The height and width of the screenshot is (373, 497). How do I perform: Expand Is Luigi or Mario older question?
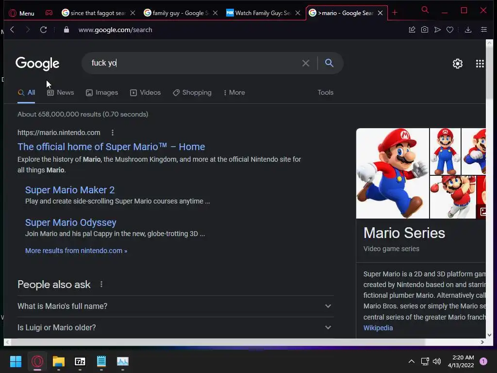point(175,327)
